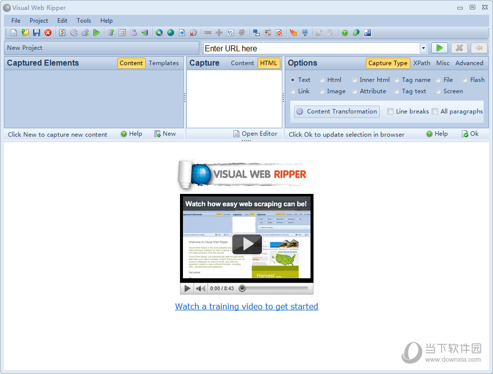Viewport: 493px width, 374px height.
Task: Click the plain globe browser icon
Action: pyautogui.click(x=171, y=33)
